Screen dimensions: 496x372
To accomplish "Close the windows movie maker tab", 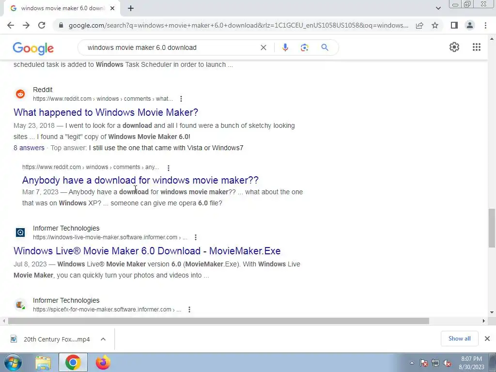I will pos(112,8).
